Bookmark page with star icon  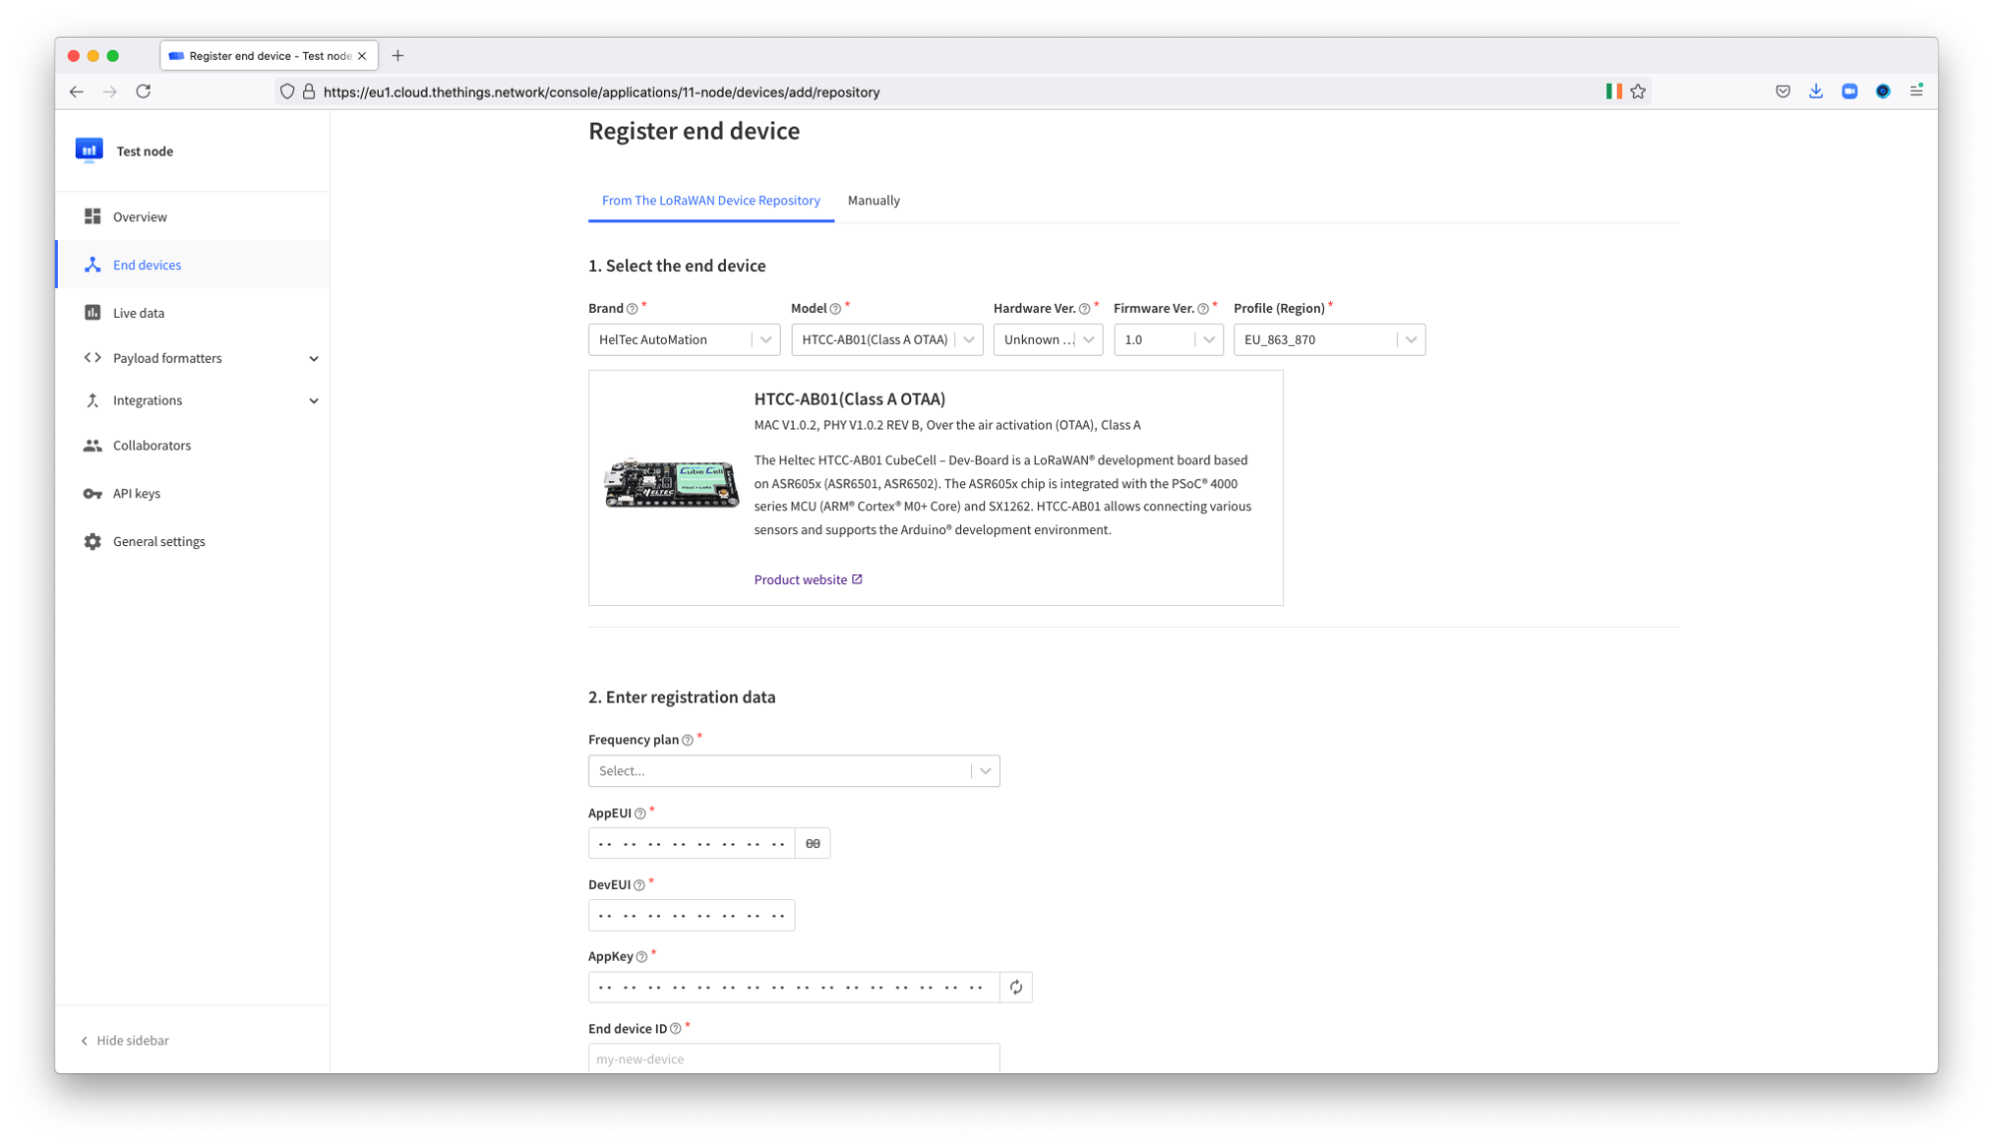(x=1638, y=92)
